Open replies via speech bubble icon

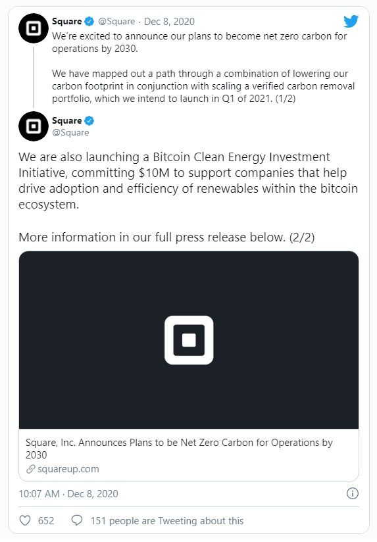pyautogui.click(x=77, y=520)
